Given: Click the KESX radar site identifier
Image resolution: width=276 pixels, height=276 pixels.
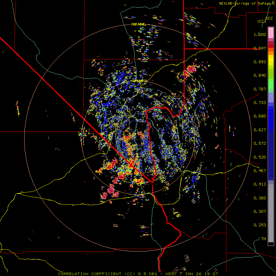Looking at the screenshot, I should [171, 274].
